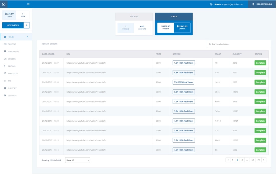The width and height of the screenshot is (276, 174).
Task: Click the 1.6K 100% Real Views tag
Action: click(184, 101)
